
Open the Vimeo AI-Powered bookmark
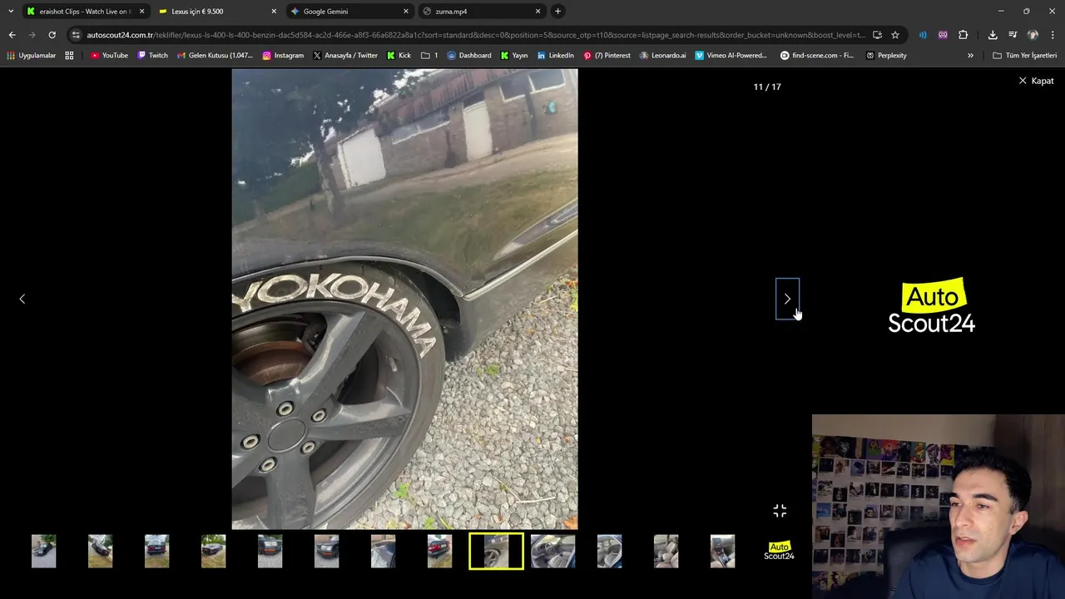point(731,56)
